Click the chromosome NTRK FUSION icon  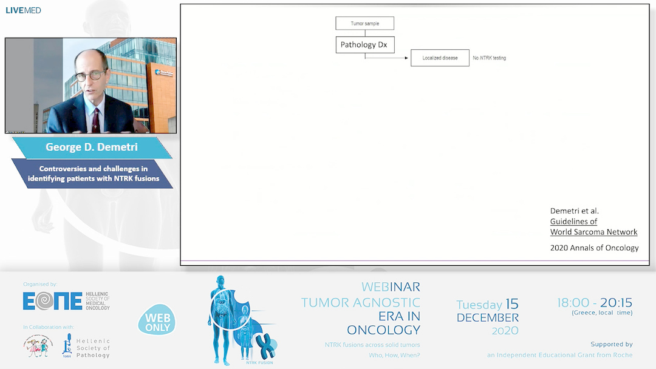click(x=265, y=347)
